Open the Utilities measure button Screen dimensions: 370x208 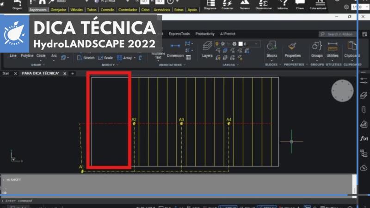[333, 49]
